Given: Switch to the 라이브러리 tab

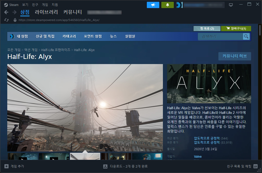Looking at the screenshot, I should (x=46, y=12).
